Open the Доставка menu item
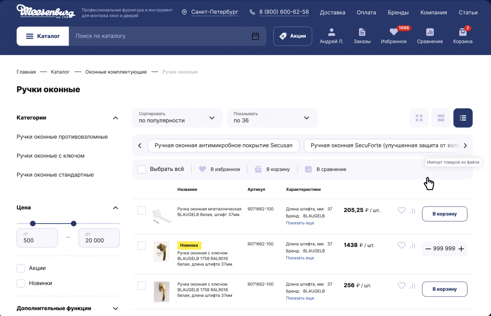 (332, 13)
